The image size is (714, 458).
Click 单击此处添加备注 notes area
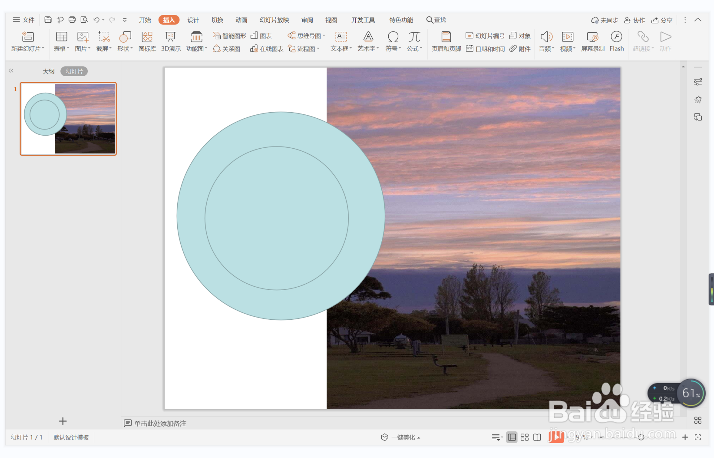[160, 423]
